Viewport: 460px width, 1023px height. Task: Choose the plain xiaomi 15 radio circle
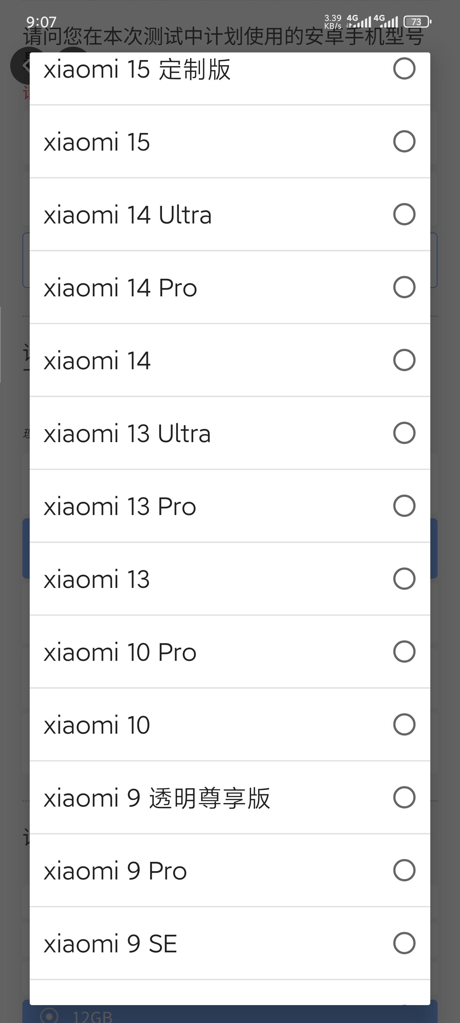(404, 141)
